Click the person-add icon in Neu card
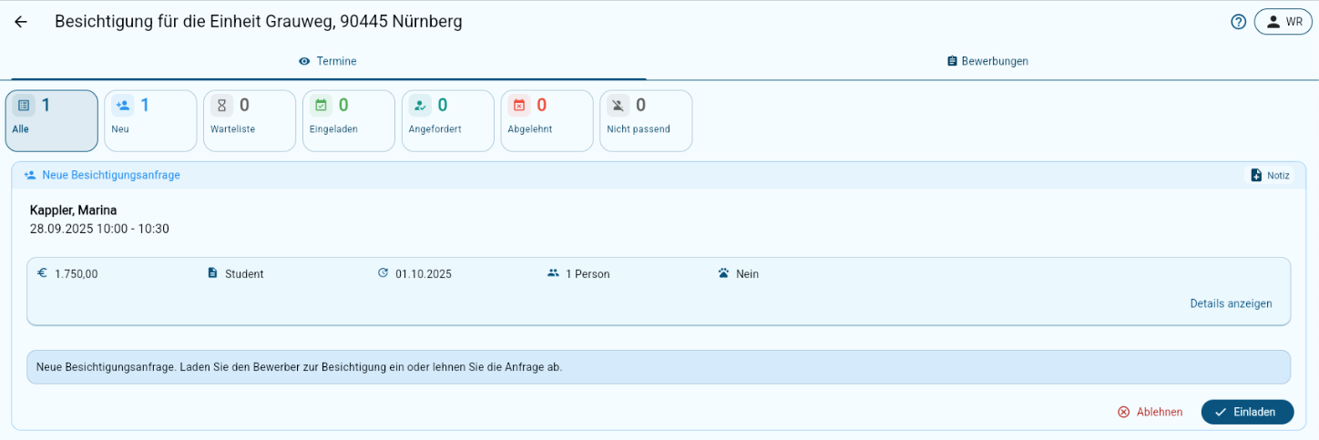 pyautogui.click(x=123, y=105)
